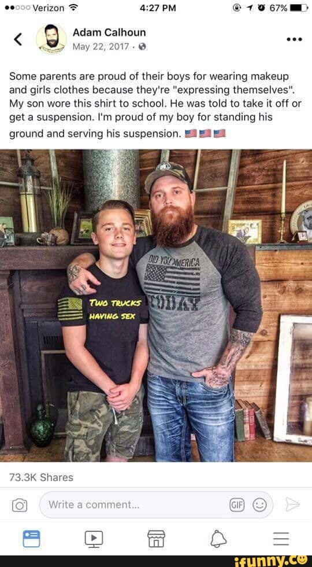This screenshot has height=567, width=312.
Task: Open the Notifications bell tab
Action: pos(218,539)
